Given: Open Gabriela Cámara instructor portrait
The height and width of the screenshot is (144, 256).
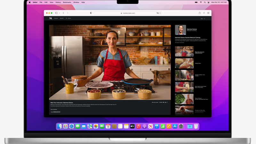Looking at the screenshot, I should point(180,30).
